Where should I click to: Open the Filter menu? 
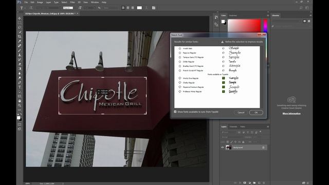tap(72, 2)
